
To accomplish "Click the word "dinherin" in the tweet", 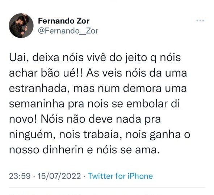I will (x=63, y=150).
